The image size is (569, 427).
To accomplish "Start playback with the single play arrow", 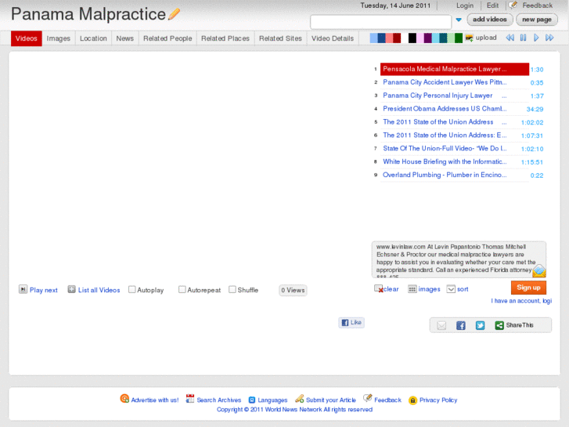I will (x=536, y=38).
